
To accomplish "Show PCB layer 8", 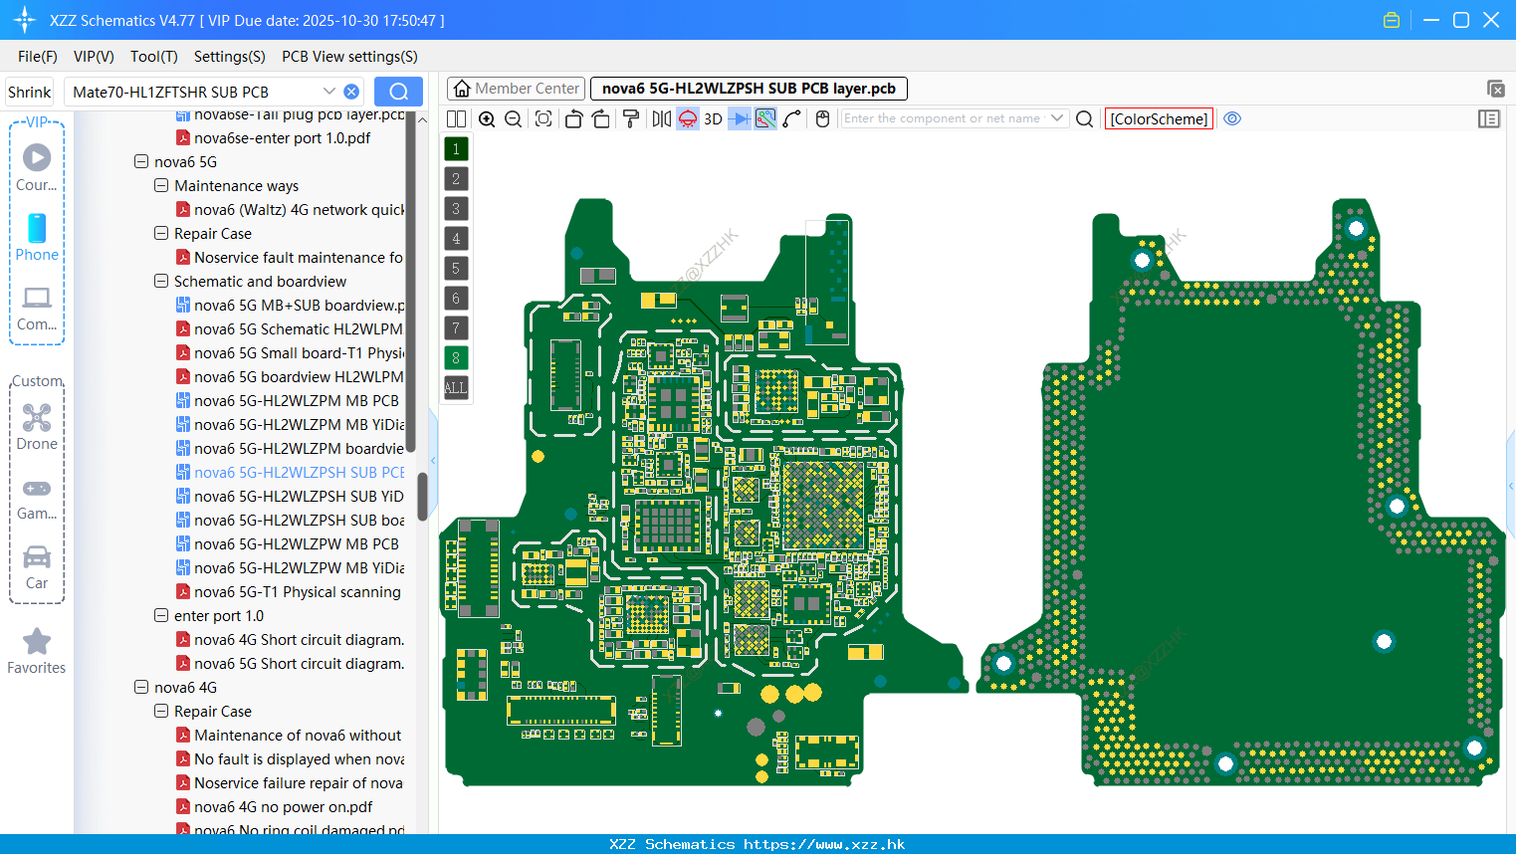I will tap(456, 358).
